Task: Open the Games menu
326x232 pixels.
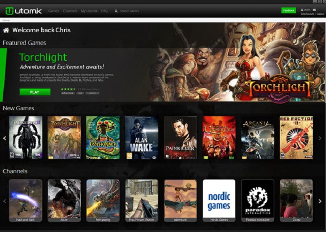Action: point(54,11)
